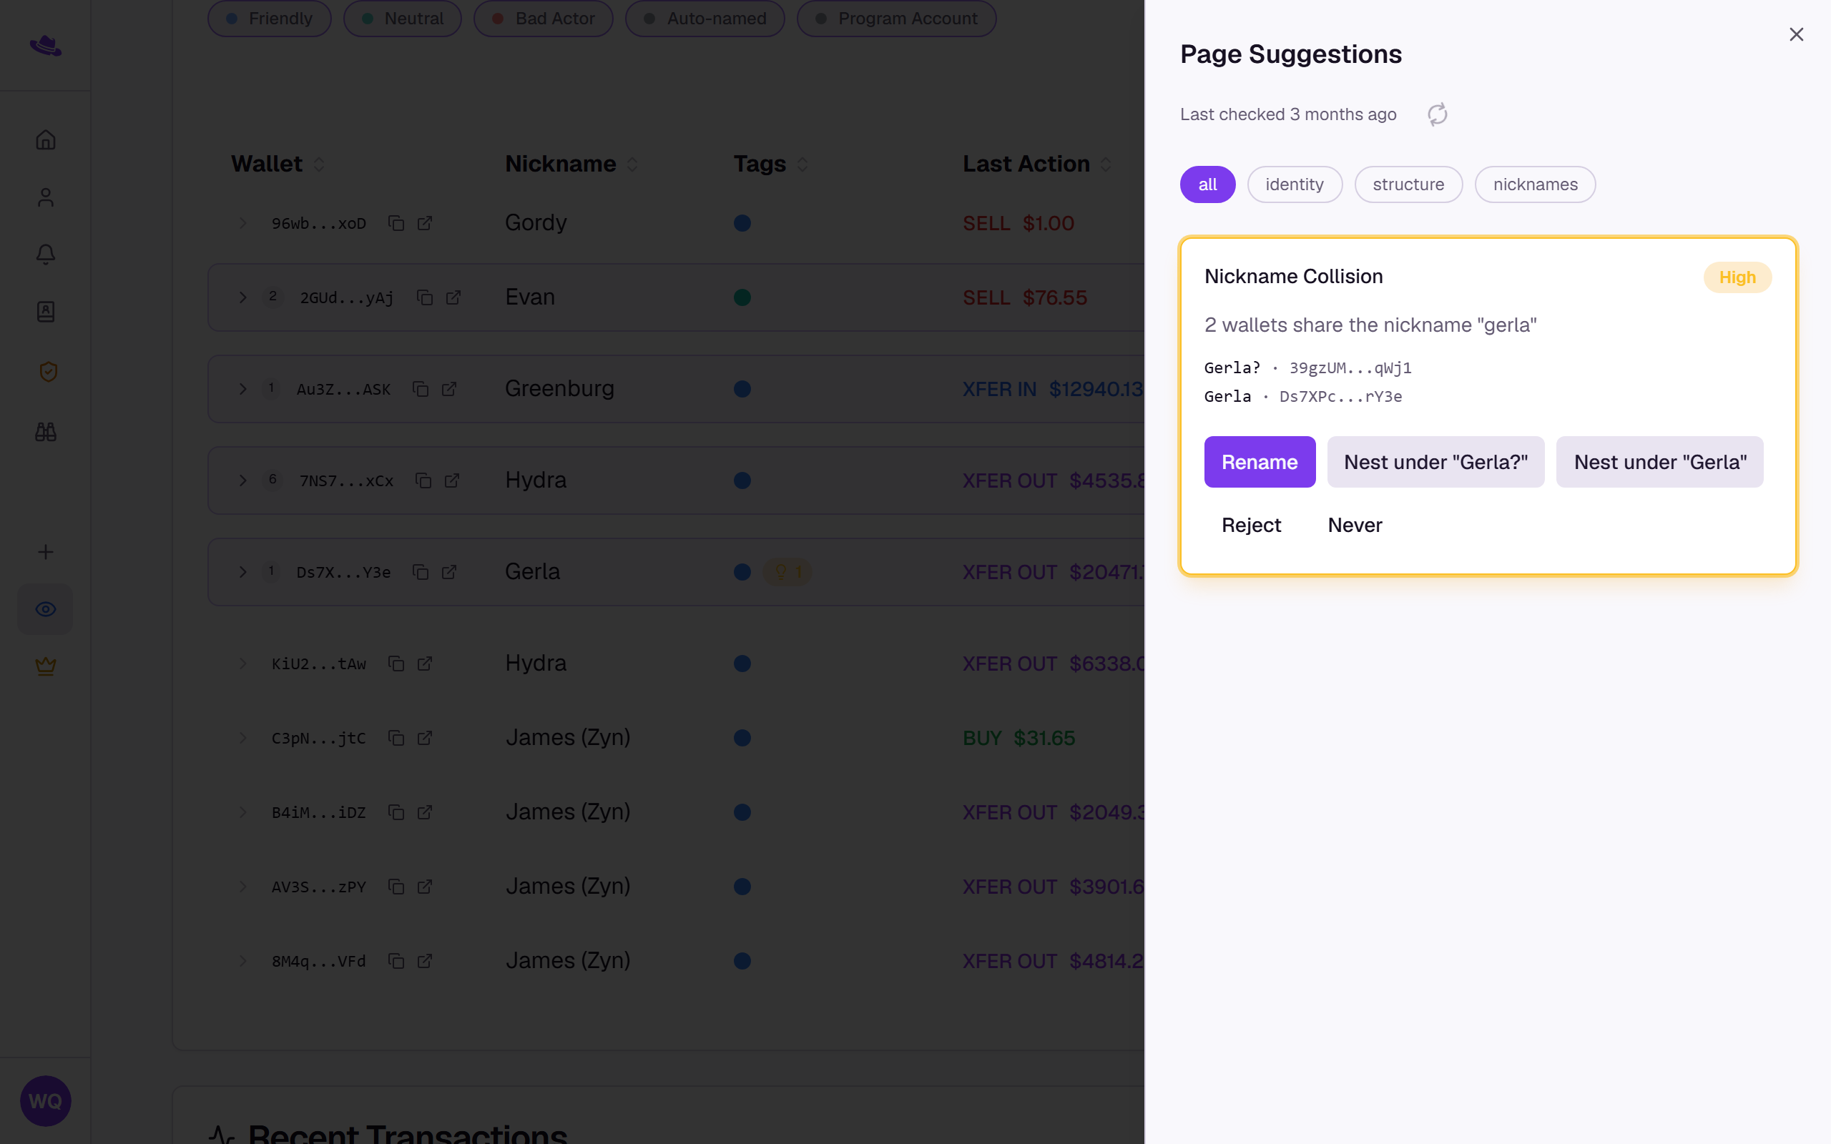This screenshot has width=1831, height=1144.
Task: Open the Home icon in sidebar
Action: [45, 140]
